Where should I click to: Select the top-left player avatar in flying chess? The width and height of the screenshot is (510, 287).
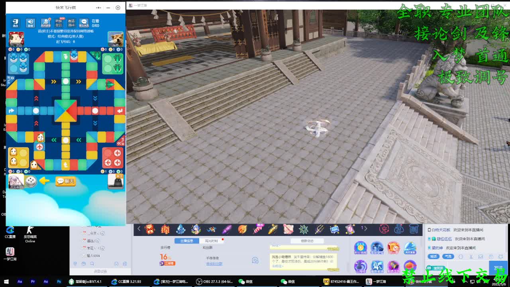16,39
